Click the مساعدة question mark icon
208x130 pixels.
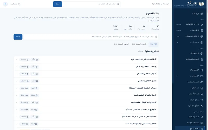pos(19,4)
